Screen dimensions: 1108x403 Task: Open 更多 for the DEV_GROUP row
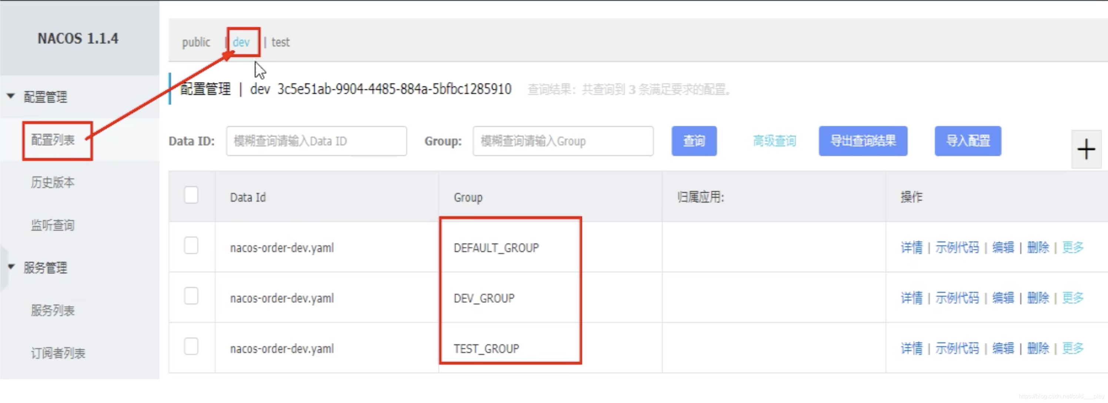click(1073, 298)
